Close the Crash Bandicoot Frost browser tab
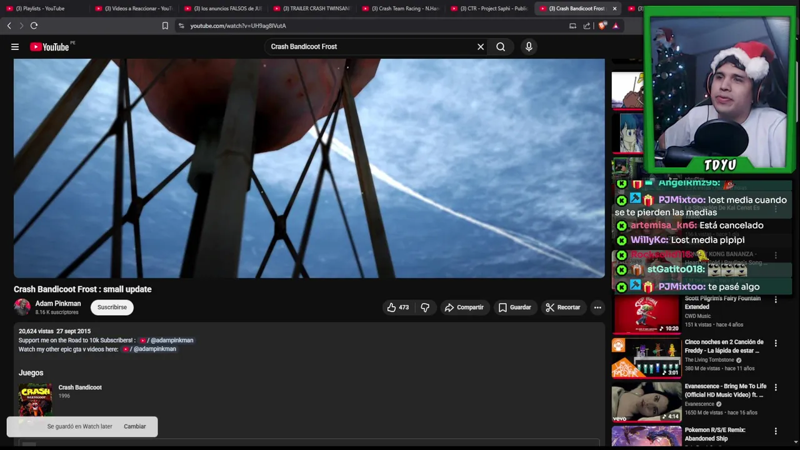The width and height of the screenshot is (800, 450). pos(614,9)
